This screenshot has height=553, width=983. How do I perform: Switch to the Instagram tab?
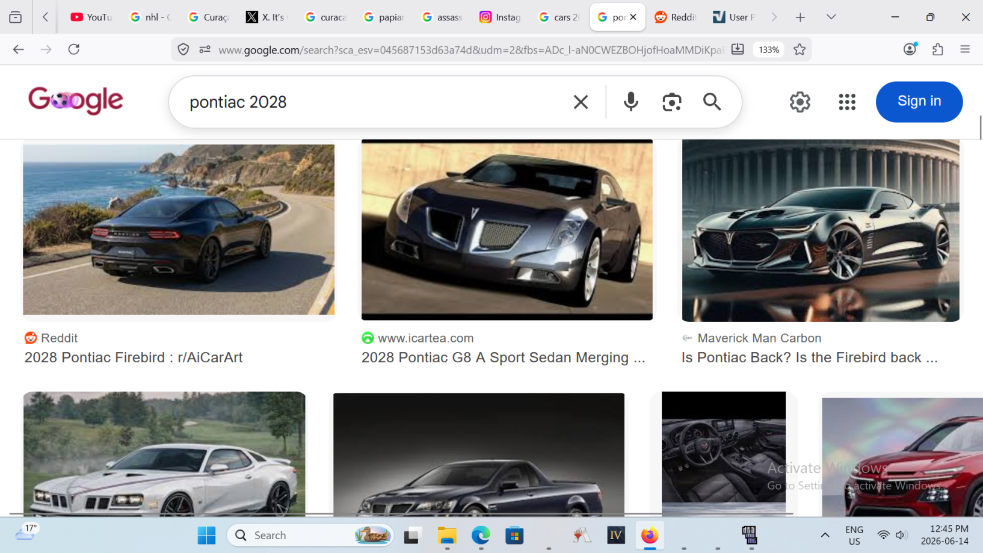pyautogui.click(x=500, y=17)
